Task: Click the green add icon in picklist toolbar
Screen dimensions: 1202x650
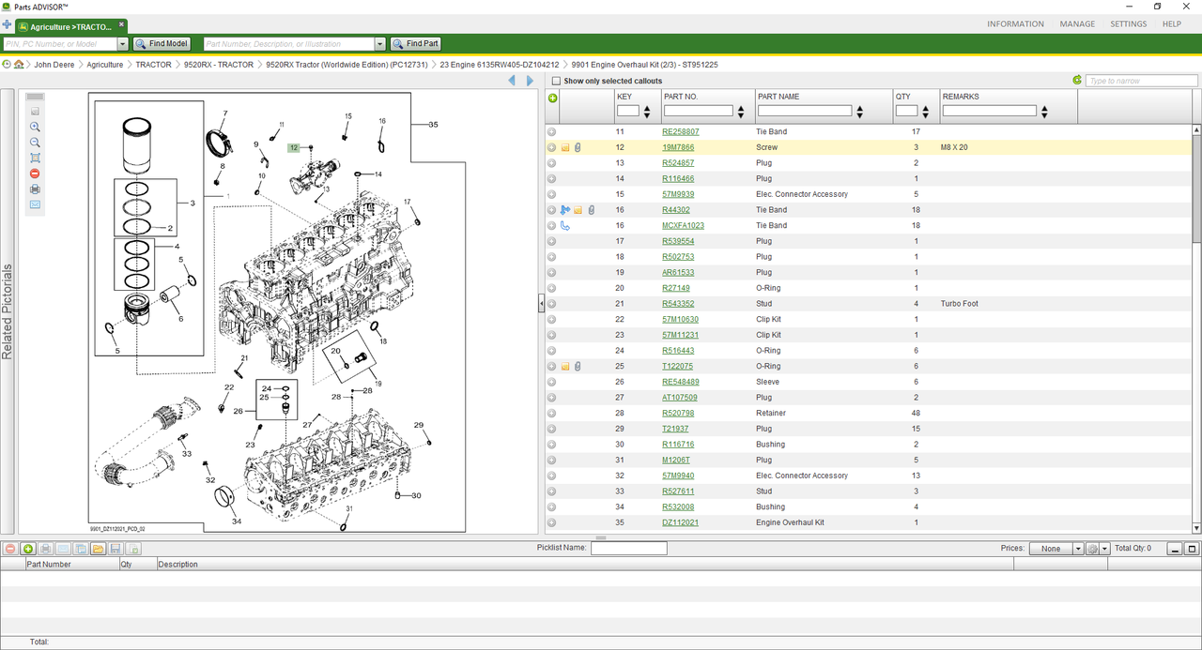Action: tap(28, 549)
